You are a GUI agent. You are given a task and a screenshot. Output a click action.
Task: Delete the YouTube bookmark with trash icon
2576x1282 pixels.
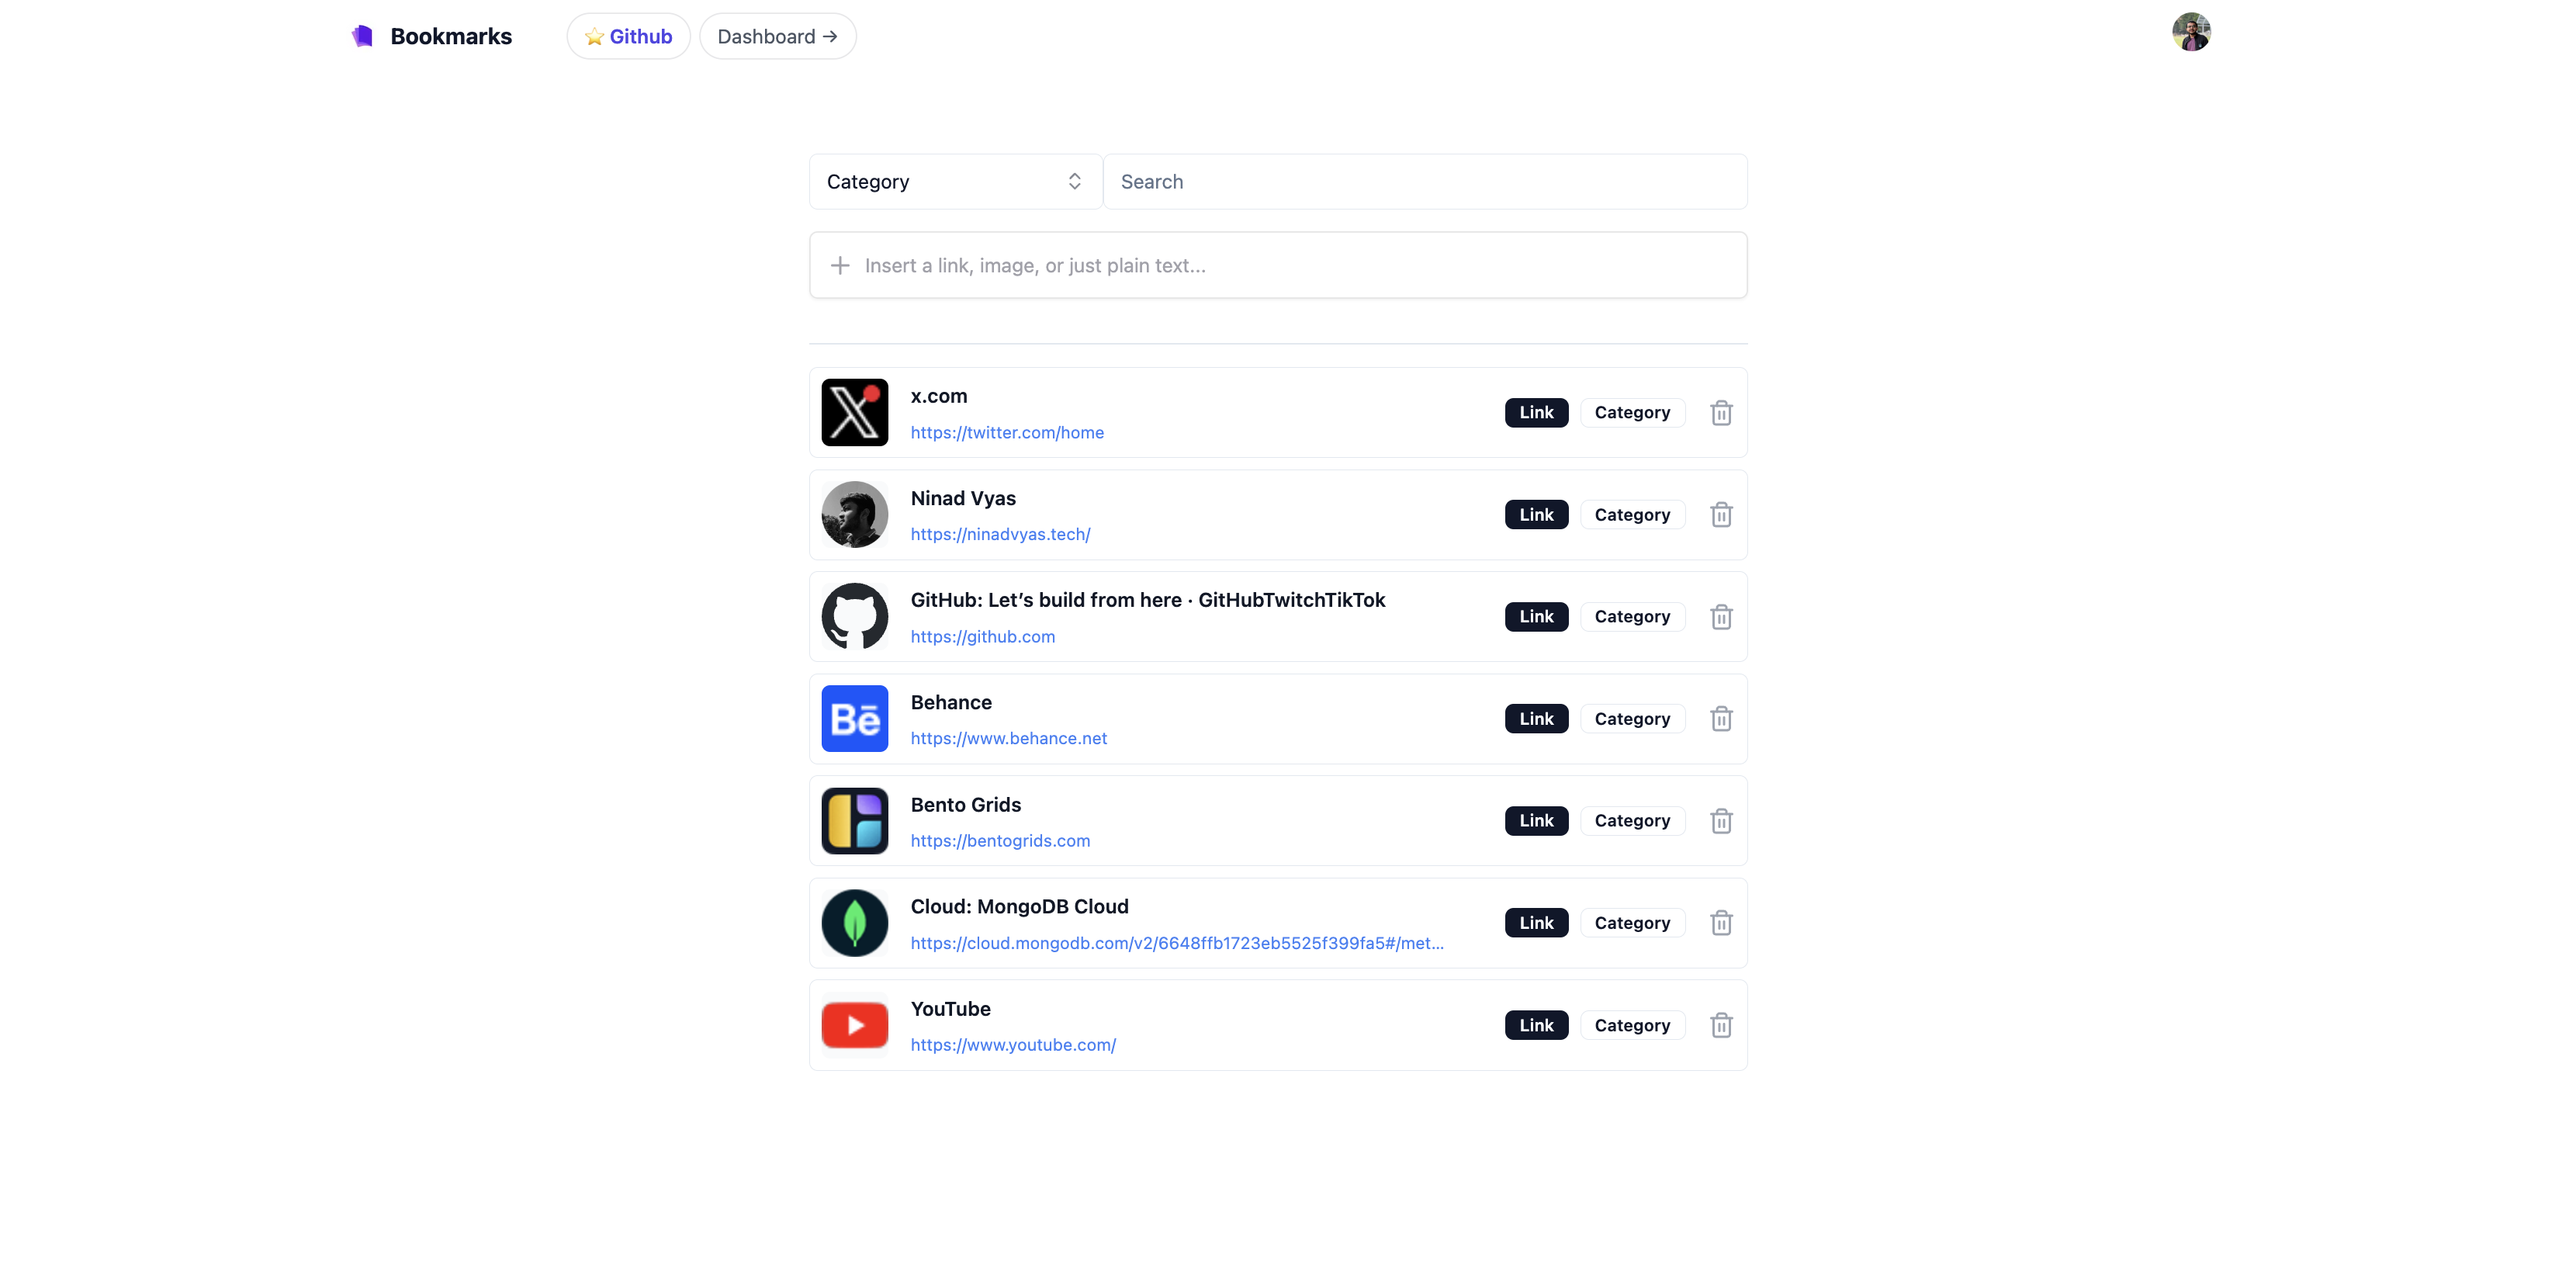1721,1024
